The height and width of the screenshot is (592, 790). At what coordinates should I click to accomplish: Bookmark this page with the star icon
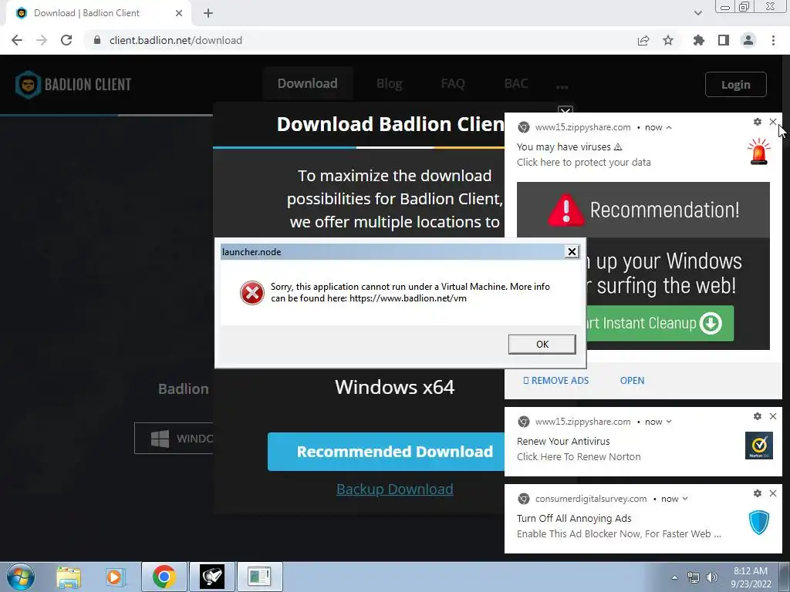coord(668,40)
